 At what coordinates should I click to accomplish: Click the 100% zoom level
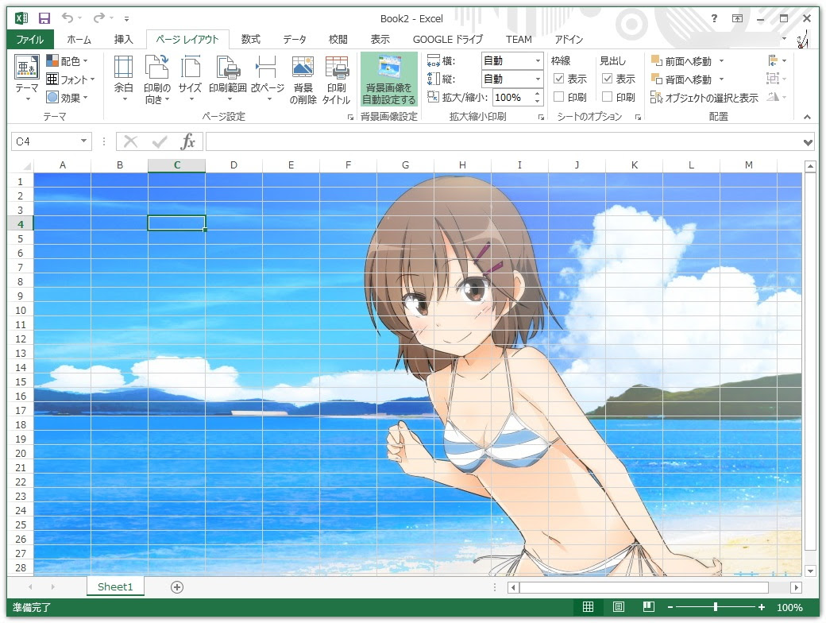click(x=789, y=607)
